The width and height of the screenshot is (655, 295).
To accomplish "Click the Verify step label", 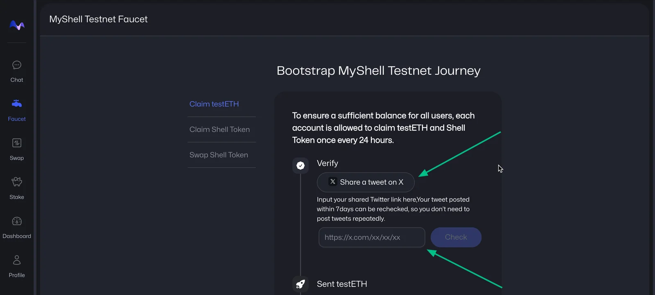I will 327,163.
